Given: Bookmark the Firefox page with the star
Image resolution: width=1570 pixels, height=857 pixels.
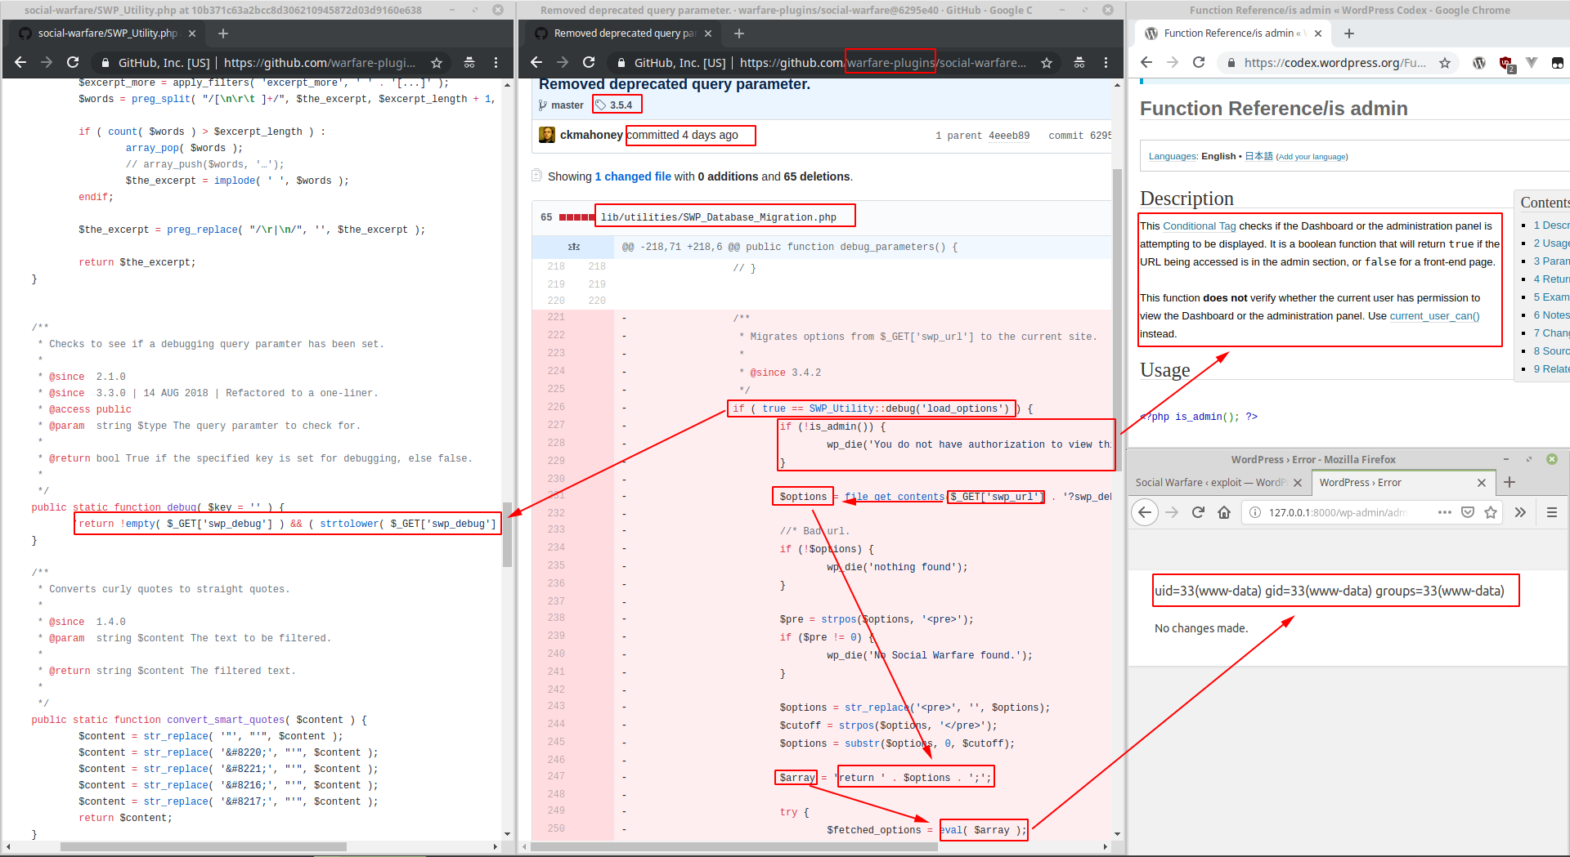Looking at the screenshot, I should 1491,512.
